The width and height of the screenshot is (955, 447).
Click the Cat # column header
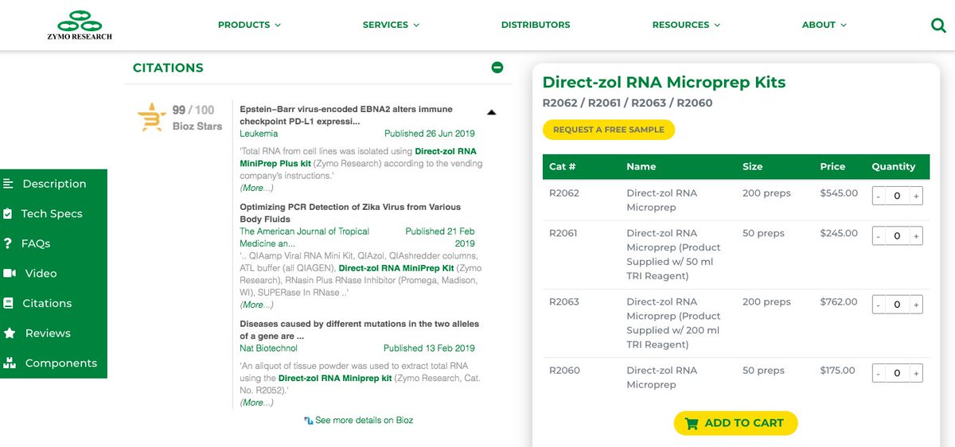point(562,167)
